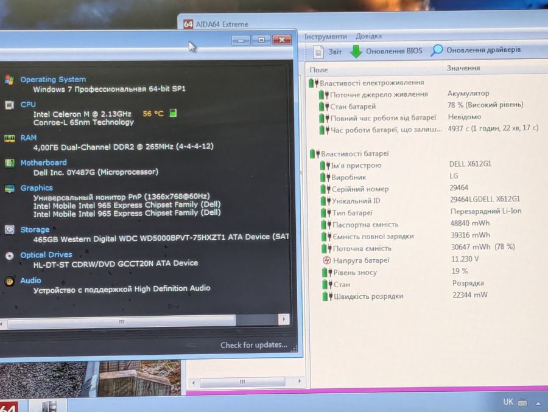Viewport: 548px width, 412px height.
Task: Click battery icon beside Стан батарей
Action: pyautogui.click(x=324, y=106)
